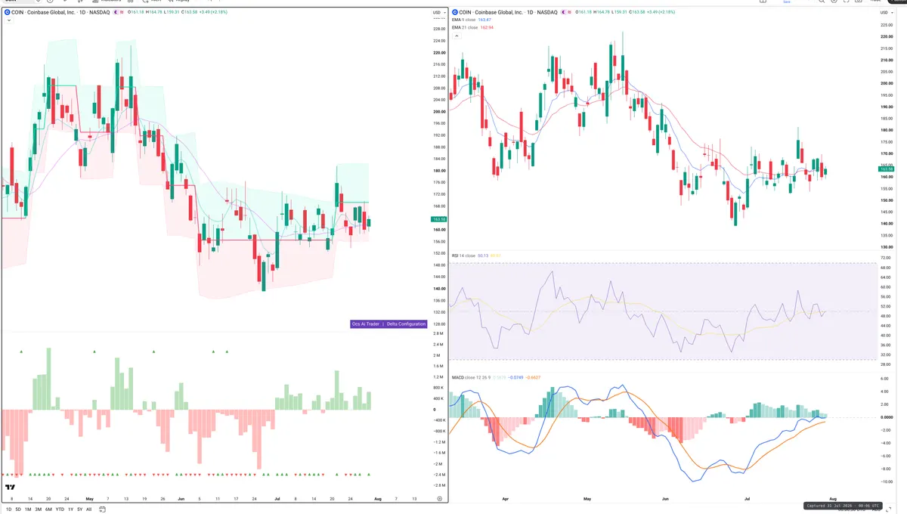Select the 5D date range
907x514 pixels.
pos(17,509)
